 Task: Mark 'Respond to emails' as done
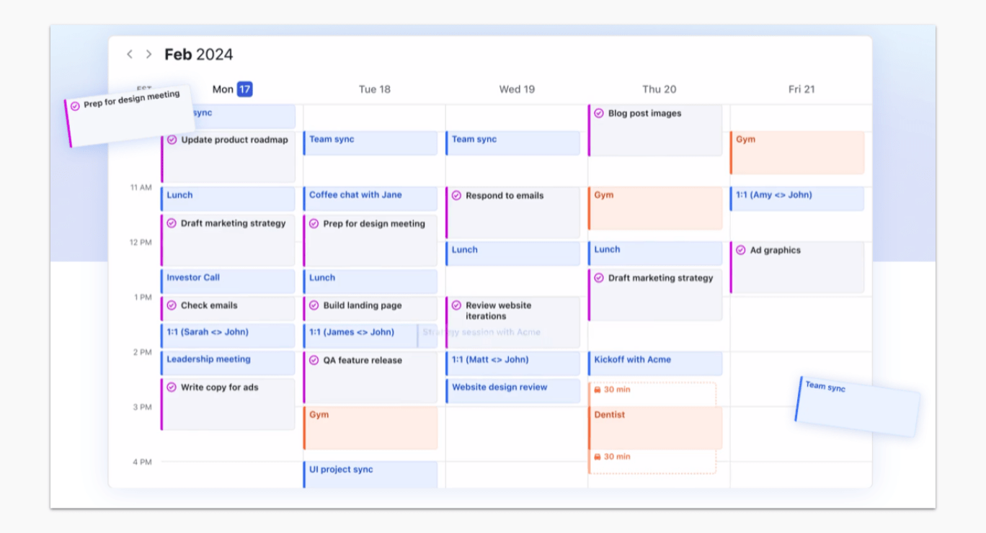456,195
